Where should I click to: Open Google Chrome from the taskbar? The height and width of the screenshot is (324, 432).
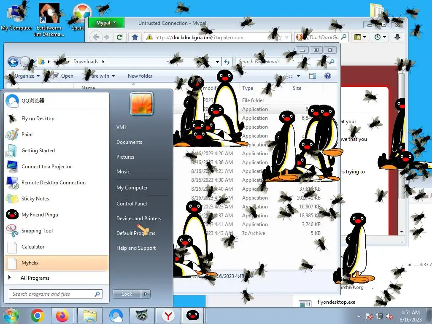pos(38,316)
